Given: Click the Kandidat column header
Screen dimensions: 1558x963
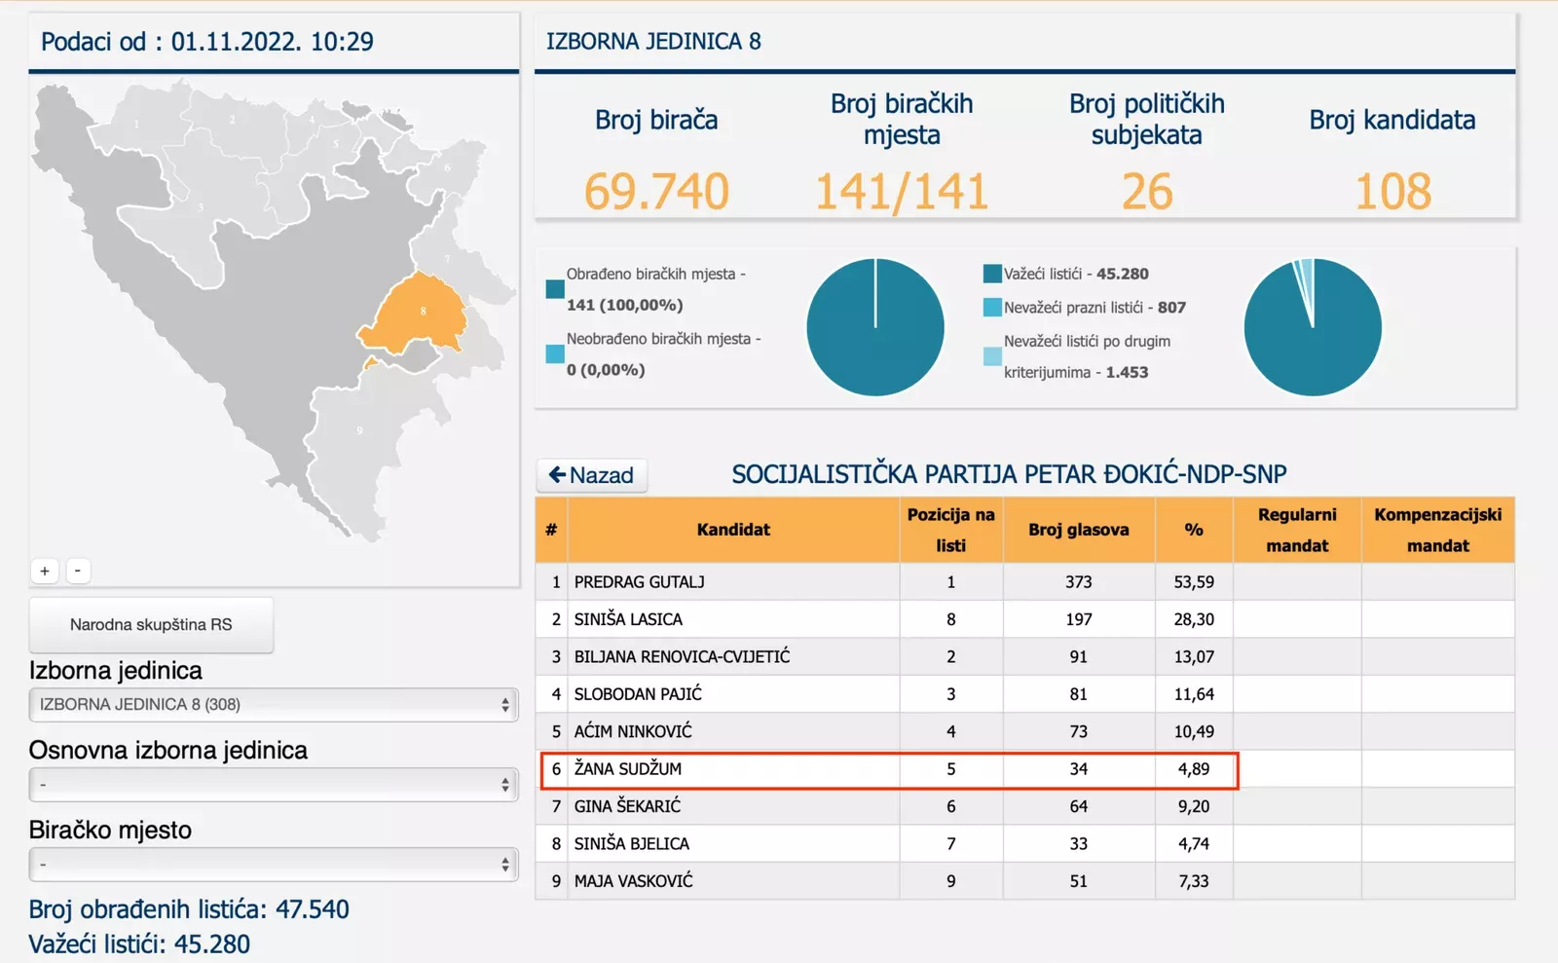Looking at the screenshot, I should [x=732, y=530].
